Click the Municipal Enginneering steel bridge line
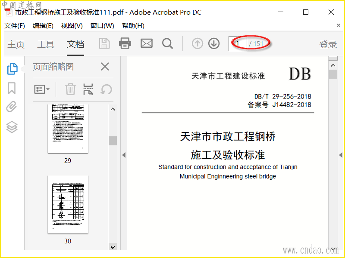Viewport: 345px width, 258px height. coord(228,176)
